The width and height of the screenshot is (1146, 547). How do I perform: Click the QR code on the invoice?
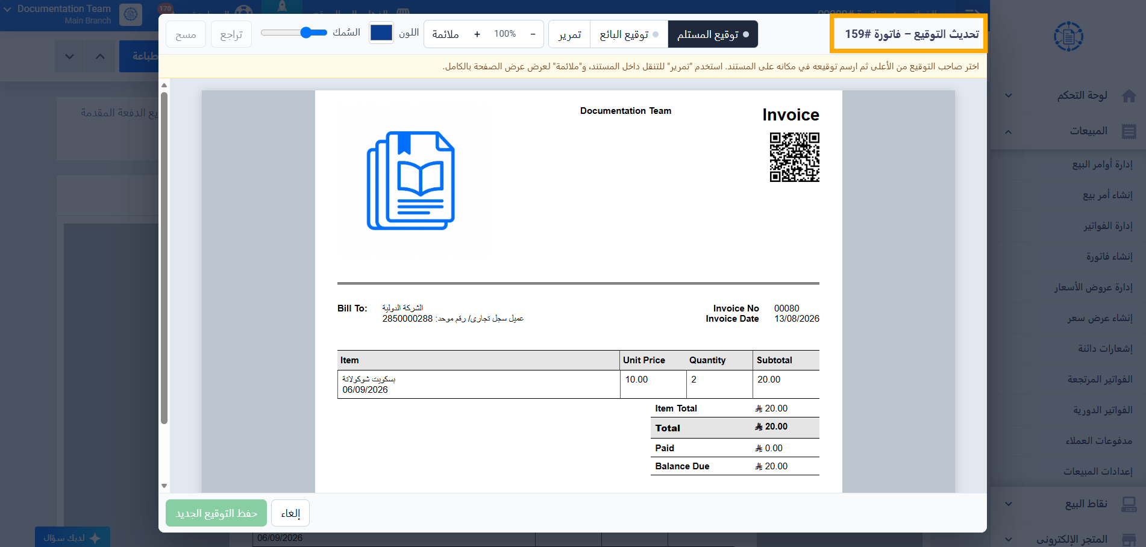pos(794,157)
